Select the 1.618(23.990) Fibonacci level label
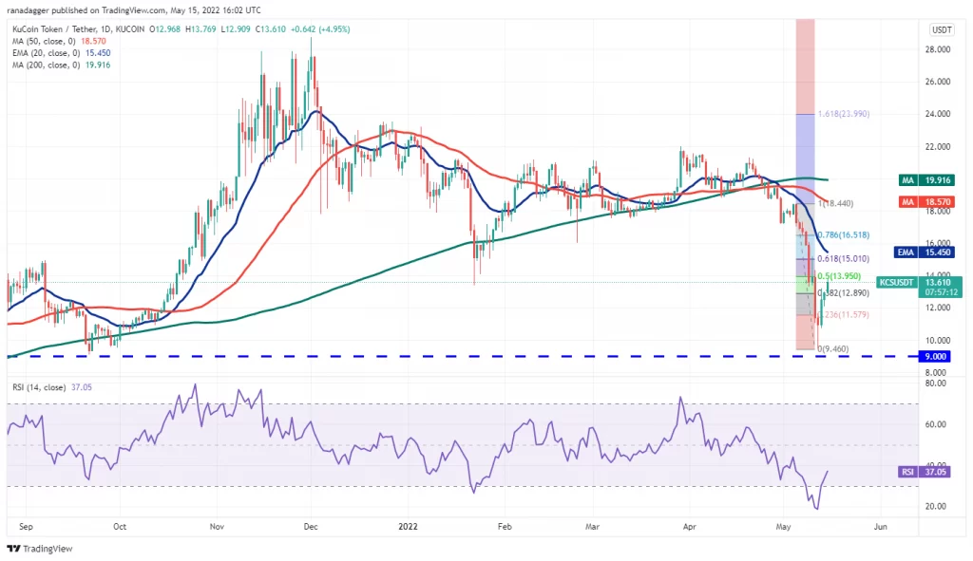Screen dimensions: 973x561 pyautogui.click(x=844, y=114)
